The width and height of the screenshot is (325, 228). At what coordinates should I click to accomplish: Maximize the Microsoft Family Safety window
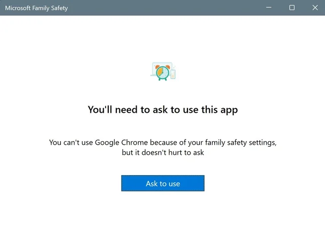point(292,8)
